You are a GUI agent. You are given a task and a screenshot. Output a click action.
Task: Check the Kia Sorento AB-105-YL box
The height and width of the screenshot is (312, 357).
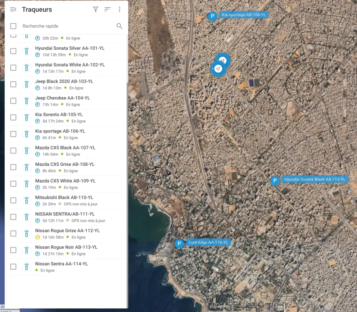13,117
